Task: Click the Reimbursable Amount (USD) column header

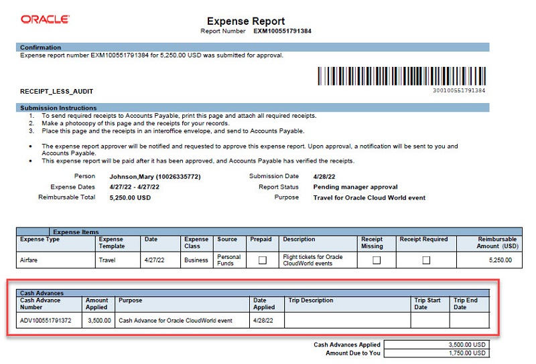Action: (489, 244)
